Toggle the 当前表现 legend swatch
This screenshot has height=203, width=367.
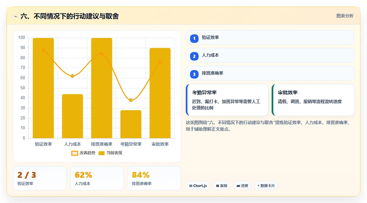click(102, 153)
